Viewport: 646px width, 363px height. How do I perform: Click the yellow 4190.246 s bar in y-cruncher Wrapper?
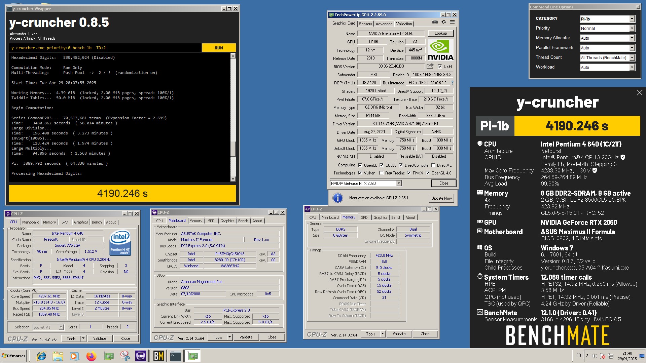click(122, 194)
